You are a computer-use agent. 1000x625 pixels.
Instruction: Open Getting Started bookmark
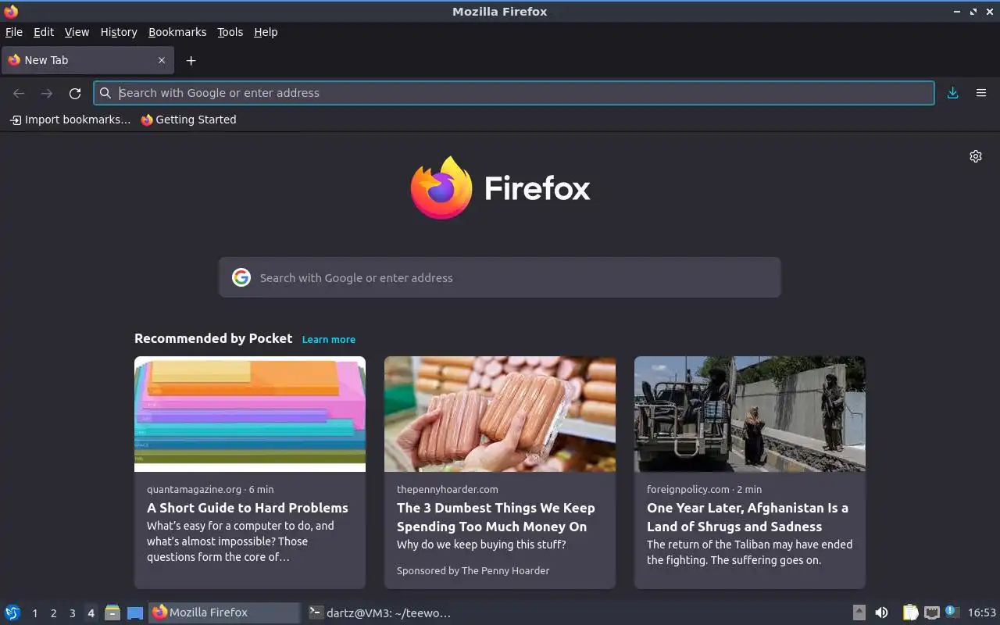[188, 120]
